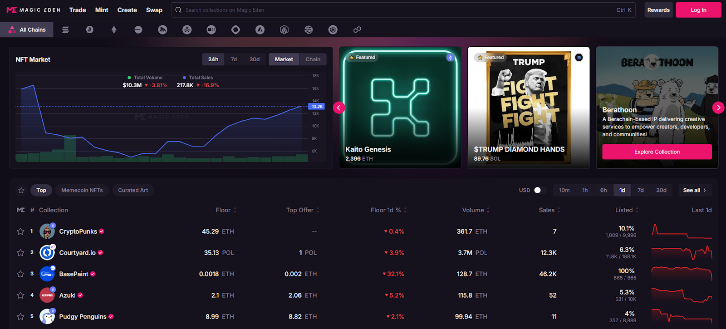
Task: Set chart range to 7d
Action: coord(234,59)
